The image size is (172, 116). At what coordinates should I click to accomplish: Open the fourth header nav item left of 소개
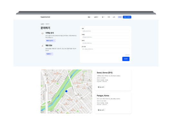(x=109, y=17)
